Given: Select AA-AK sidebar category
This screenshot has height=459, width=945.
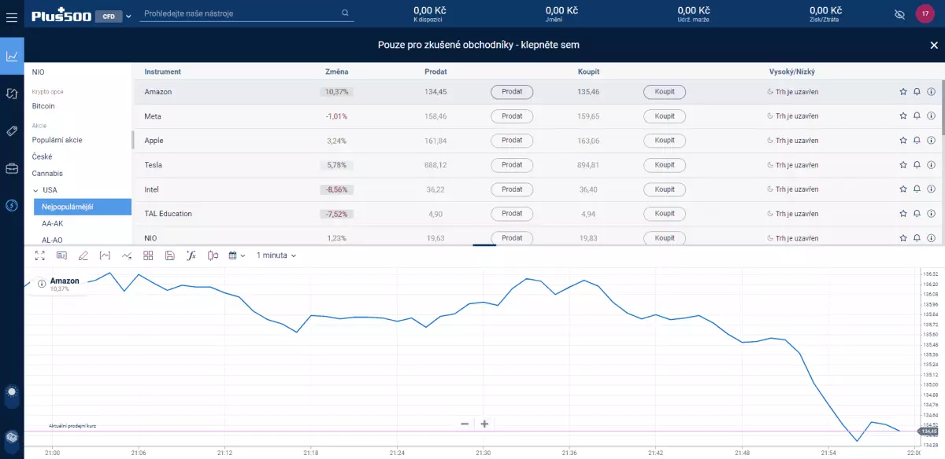Looking at the screenshot, I should point(52,223).
